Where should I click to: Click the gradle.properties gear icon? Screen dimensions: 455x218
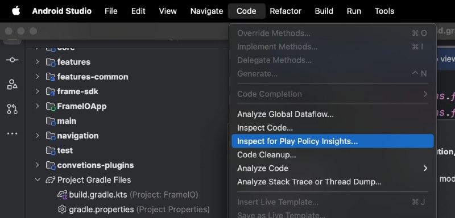point(62,209)
